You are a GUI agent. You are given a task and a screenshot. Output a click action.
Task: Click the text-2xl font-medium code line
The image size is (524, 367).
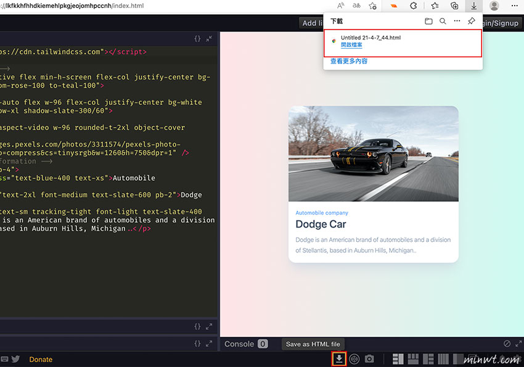point(101,195)
